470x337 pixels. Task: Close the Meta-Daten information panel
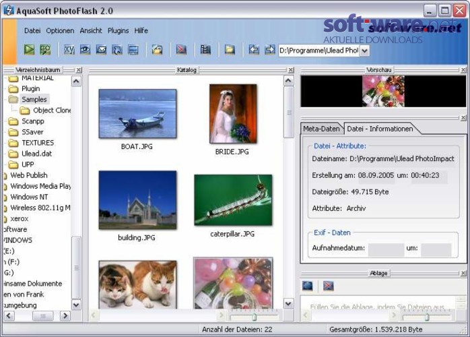(463, 118)
